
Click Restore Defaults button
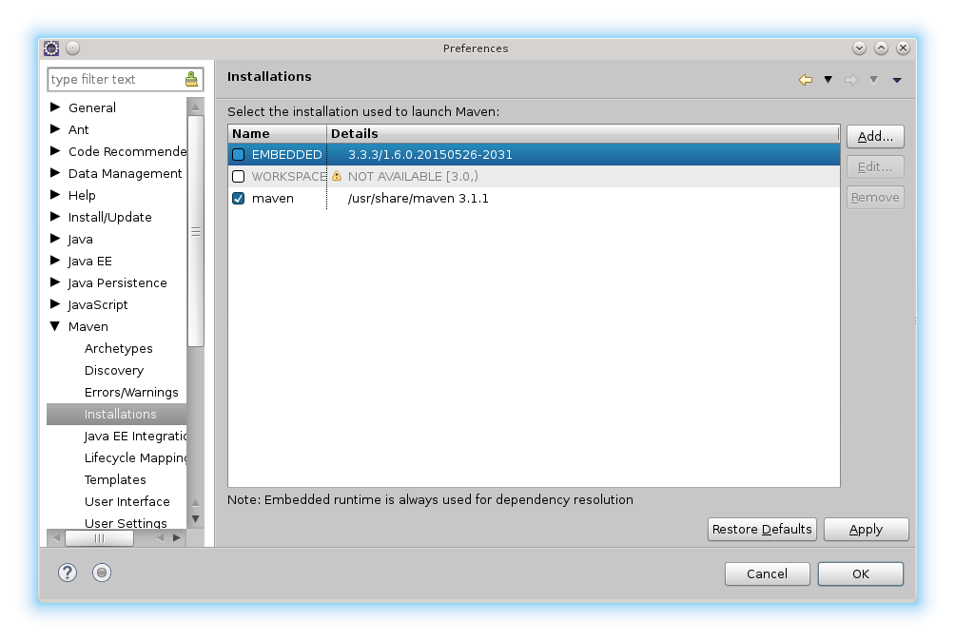[762, 529]
